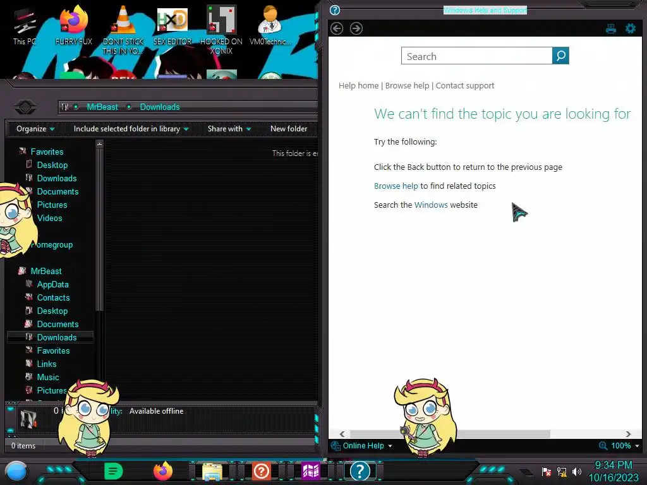Image resolution: width=647 pixels, height=485 pixels.
Task: Open the 100% zoom level dropdown
Action: 625,445
